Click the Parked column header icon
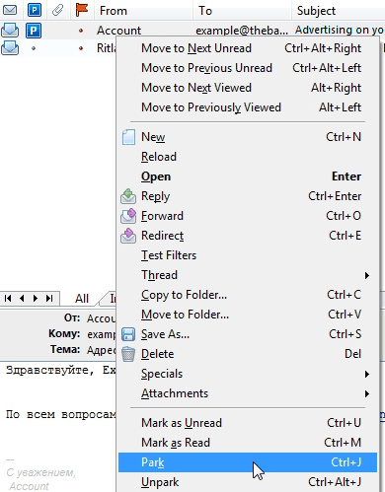This screenshot has height=492, width=385. coord(35,10)
